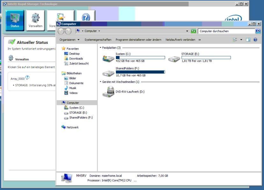Open the help question-mark tab in Intel window
The image size is (264, 190).
pyautogui.click(x=86, y=16)
